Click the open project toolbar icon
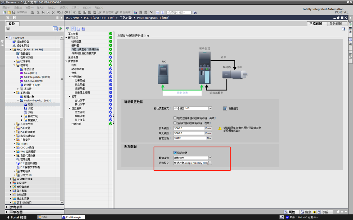This screenshot has height=220, width=353. coord(9,12)
